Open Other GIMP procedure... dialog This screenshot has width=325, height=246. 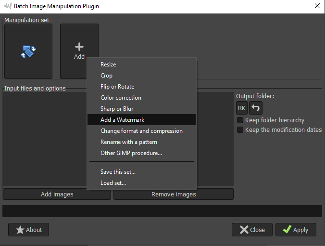point(131,153)
